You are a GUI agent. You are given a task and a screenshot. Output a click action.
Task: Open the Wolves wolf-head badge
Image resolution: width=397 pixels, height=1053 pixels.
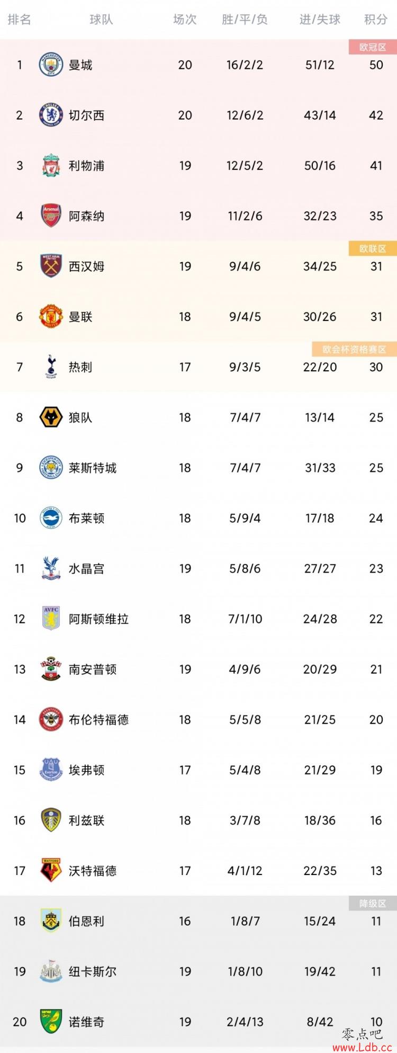(51, 417)
